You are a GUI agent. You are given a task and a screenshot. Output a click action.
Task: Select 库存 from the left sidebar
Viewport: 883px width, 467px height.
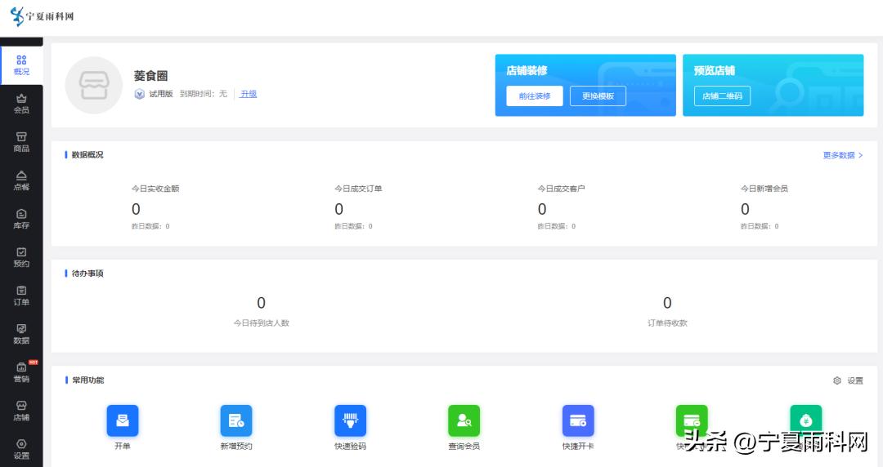click(x=21, y=218)
